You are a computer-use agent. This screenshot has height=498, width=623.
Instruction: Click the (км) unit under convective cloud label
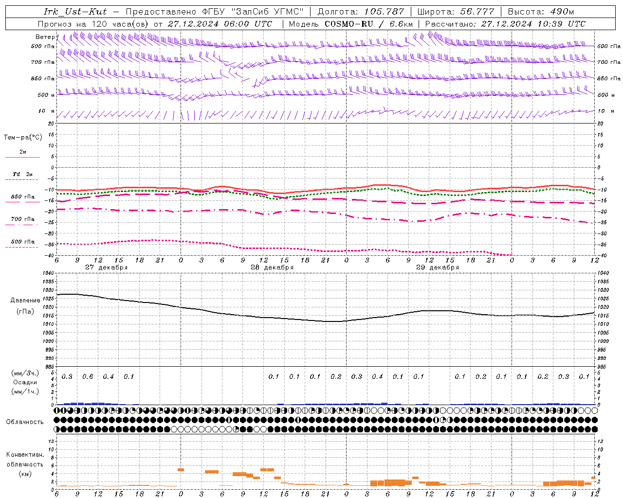25,474
